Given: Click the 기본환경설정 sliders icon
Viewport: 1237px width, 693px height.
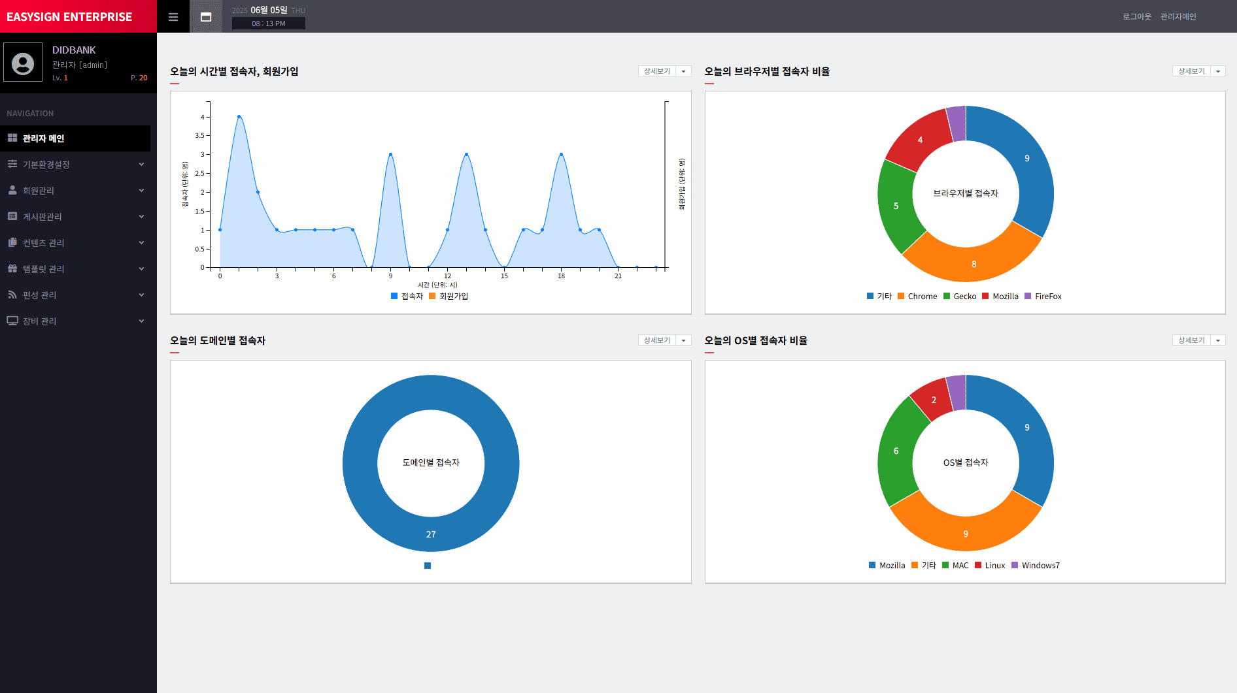Looking at the screenshot, I should point(12,164).
